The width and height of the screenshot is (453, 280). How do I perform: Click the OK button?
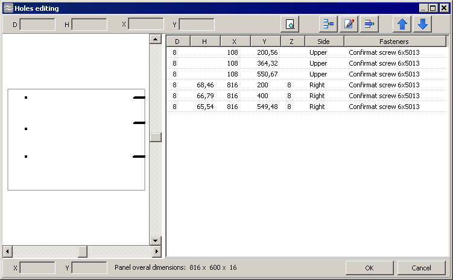[x=370, y=268]
